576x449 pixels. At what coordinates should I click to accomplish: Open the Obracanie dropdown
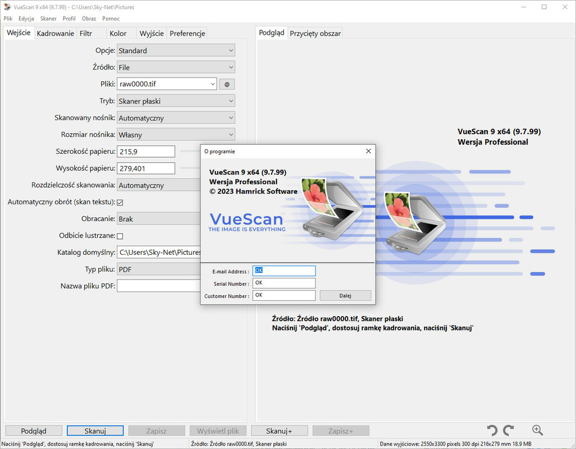click(159, 219)
